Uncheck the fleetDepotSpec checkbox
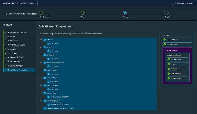 (45, 86)
